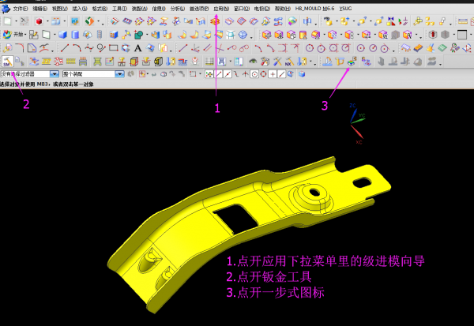Viewport: 474px width, 326px height.
Task: Select the blue Block feature tool
Action: pyautogui.click(x=62, y=35)
